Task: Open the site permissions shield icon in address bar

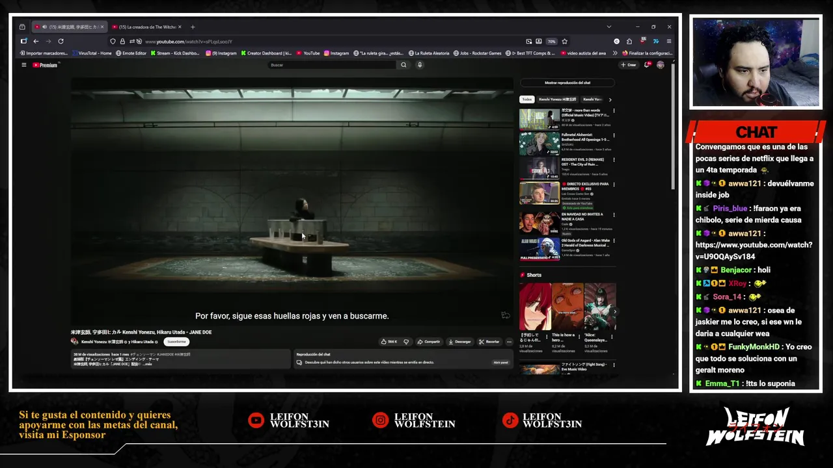Action: pyautogui.click(x=113, y=41)
